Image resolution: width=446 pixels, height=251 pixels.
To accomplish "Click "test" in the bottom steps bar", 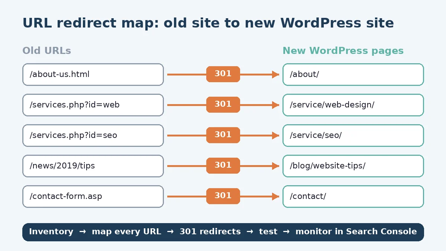I will [x=268, y=232].
